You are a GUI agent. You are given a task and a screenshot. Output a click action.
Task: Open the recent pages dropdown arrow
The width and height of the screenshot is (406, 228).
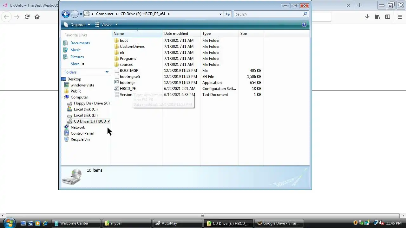point(81,14)
